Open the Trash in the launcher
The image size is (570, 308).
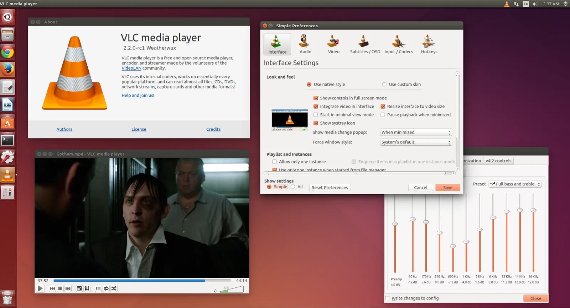7,298
